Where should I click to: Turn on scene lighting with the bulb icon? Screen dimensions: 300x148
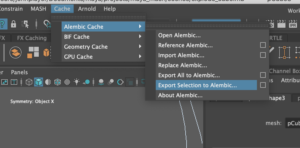tap(76, 81)
